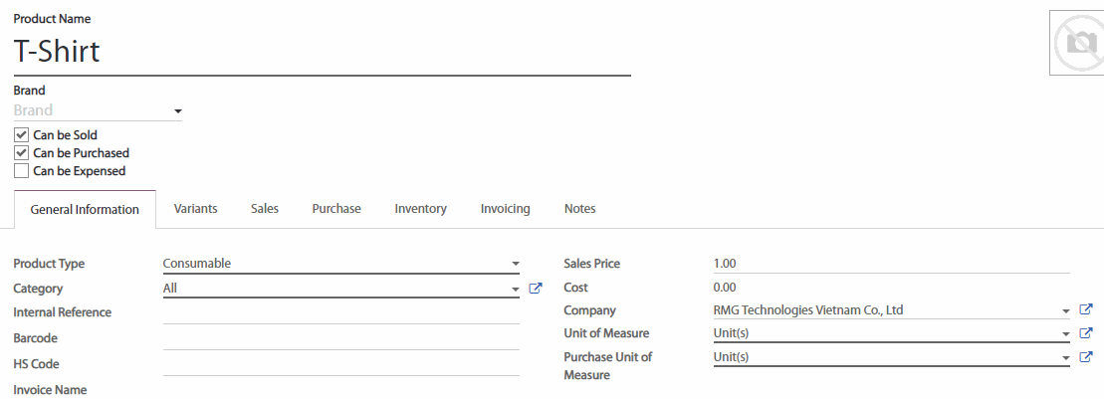
Task: Click the Sales Price field
Action: (890, 264)
